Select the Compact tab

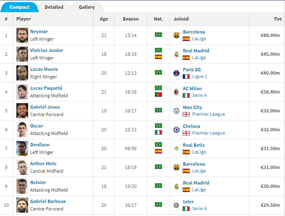tap(19, 7)
